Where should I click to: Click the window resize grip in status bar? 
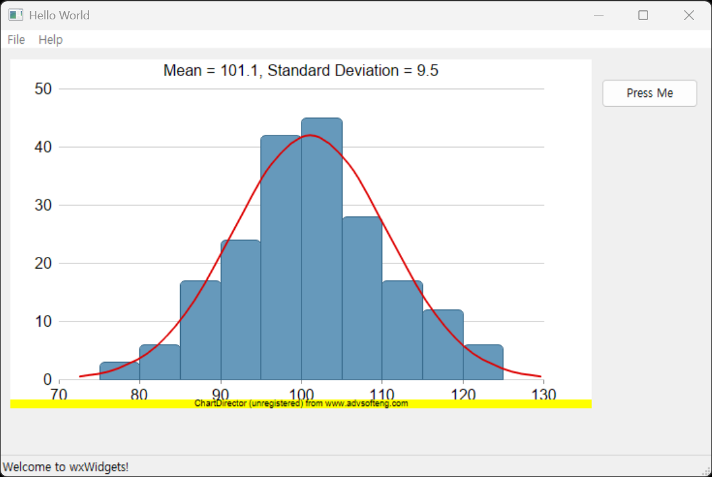click(x=706, y=472)
